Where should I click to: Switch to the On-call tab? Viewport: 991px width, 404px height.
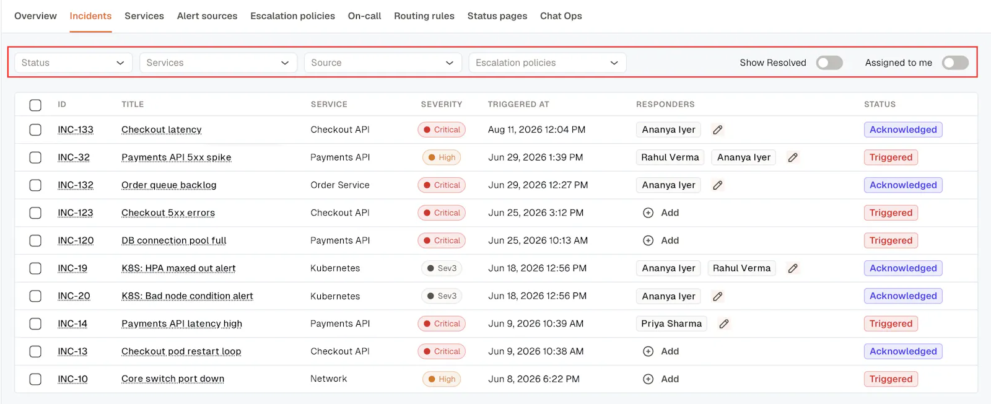[x=364, y=16]
